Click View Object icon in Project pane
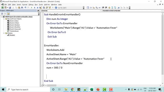Viewport: 164px width, 92px height. click(5, 14)
